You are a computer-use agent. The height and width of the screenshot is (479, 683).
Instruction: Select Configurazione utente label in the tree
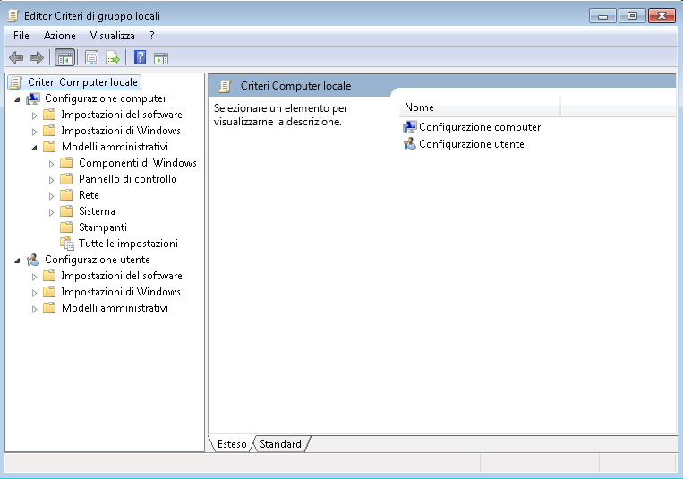(x=98, y=260)
